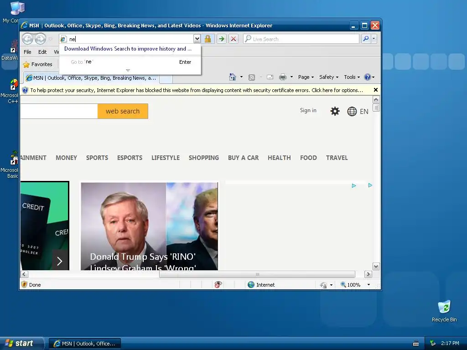Click the horizontal scrollbar left arrow
The image size is (467, 350).
[x=25, y=274]
